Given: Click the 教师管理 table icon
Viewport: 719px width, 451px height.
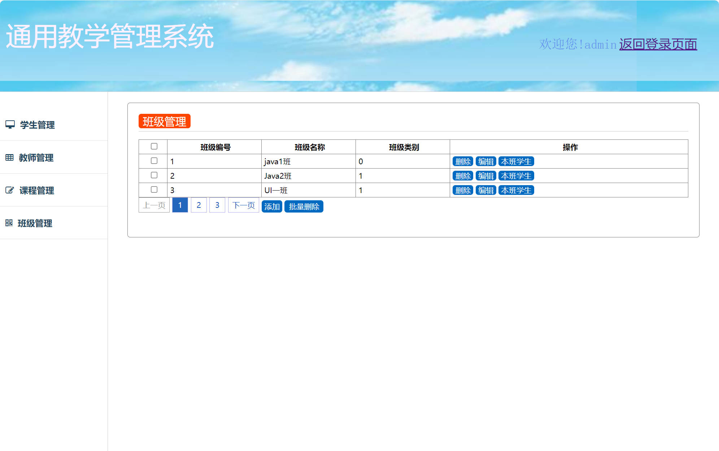Looking at the screenshot, I should pyautogui.click(x=10, y=157).
